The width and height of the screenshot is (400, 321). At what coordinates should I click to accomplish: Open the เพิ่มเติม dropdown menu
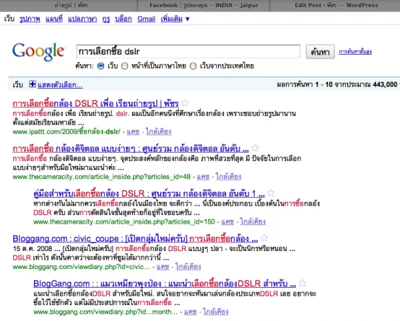175,19
